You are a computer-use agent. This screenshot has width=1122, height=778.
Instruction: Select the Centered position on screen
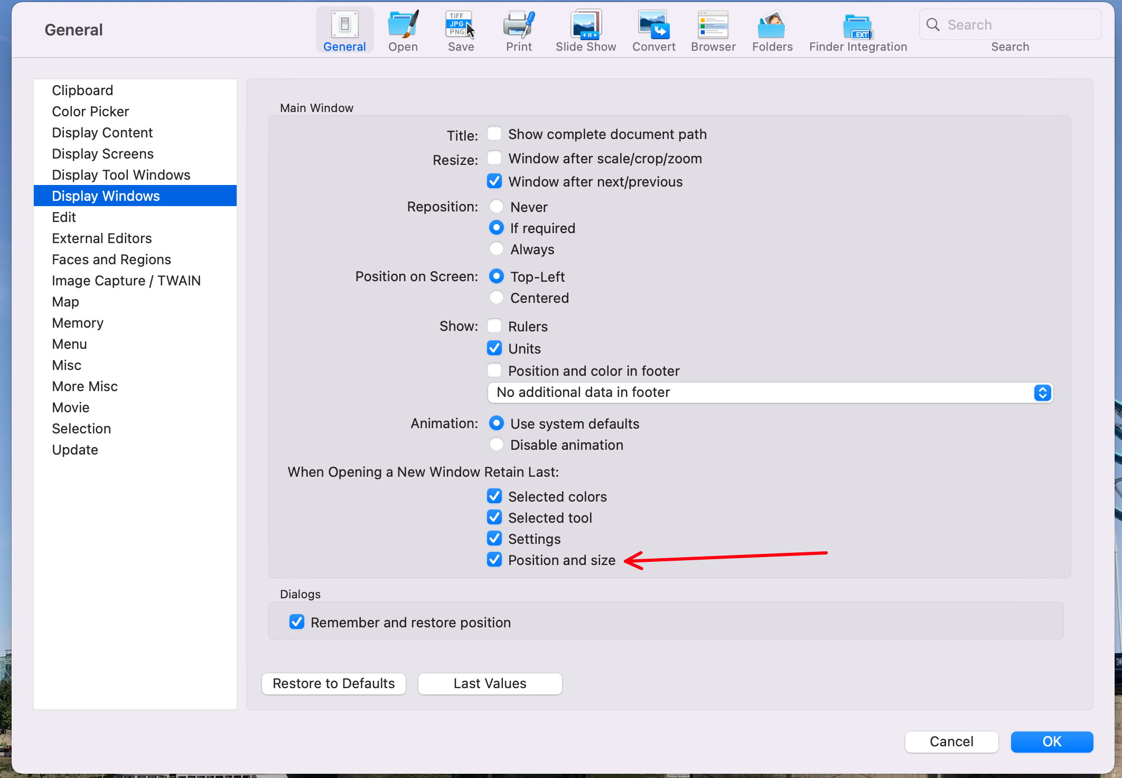[x=495, y=298]
